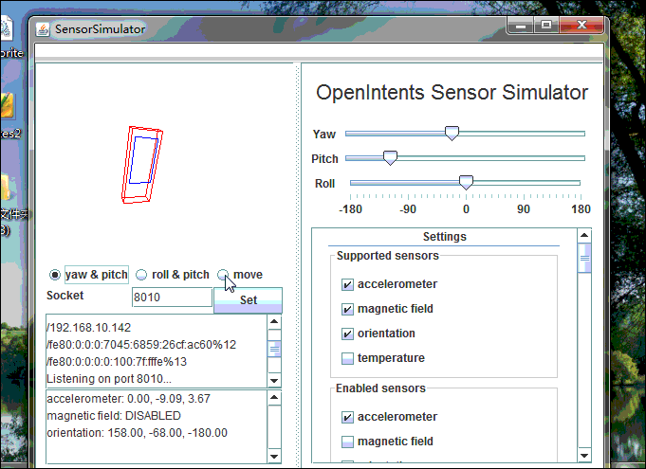Viewport: 646px width, 469px height.
Task: Click up arrow of Settings panel scrollbar
Action: pos(584,235)
